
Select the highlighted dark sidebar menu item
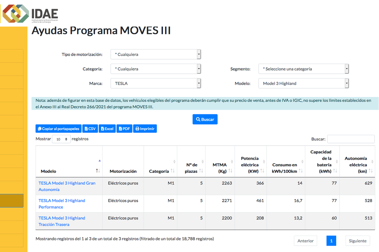coord(12,201)
